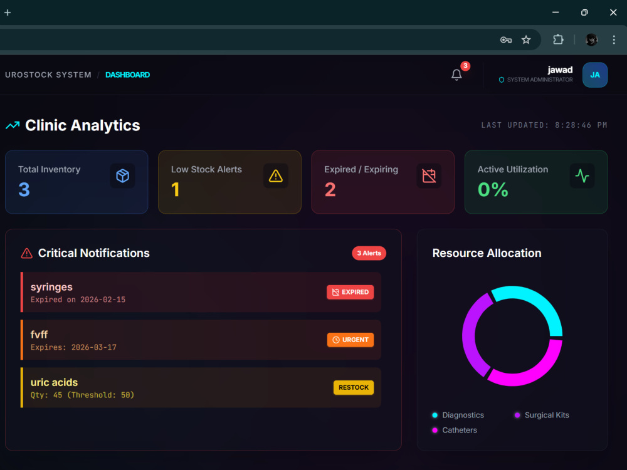This screenshot has height=470, width=627.
Task: Click the Critical Notifications alert triangle icon
Action: point(26,253)
